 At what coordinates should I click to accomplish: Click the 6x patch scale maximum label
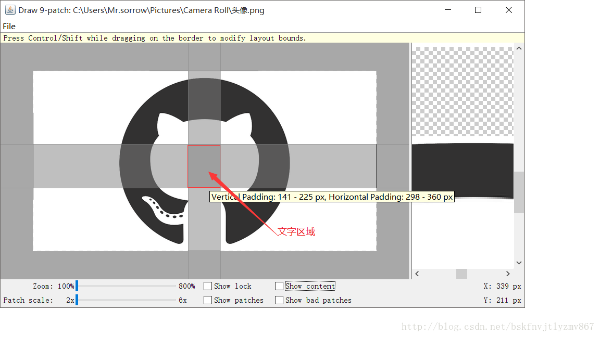183,300
